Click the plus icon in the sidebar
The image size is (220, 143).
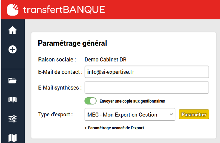click(x=13, y=49)
